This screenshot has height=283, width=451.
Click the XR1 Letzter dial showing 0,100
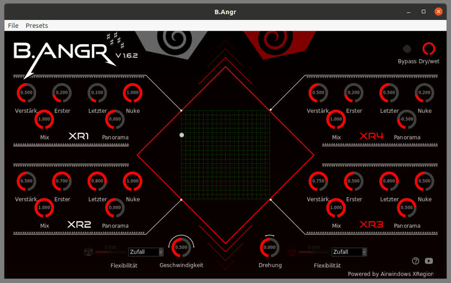pos(97,93)
